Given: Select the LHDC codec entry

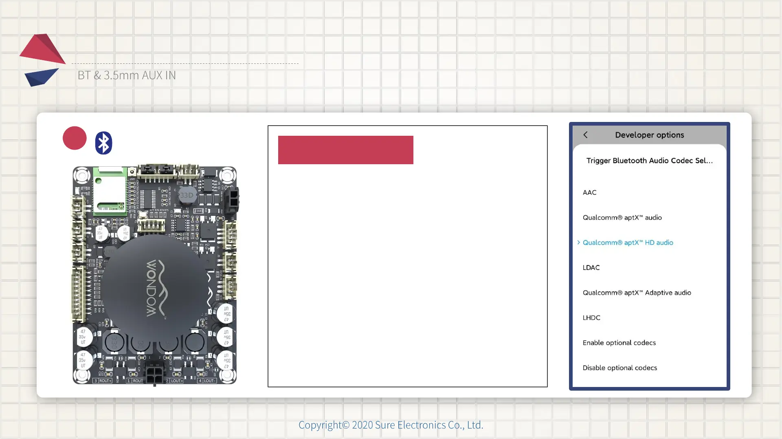Looking at the screenshot, I should click(x=591, y=317).
